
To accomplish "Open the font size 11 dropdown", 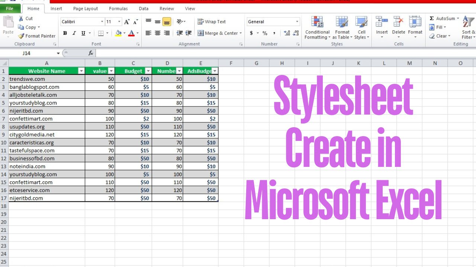I will coord(119,22).
